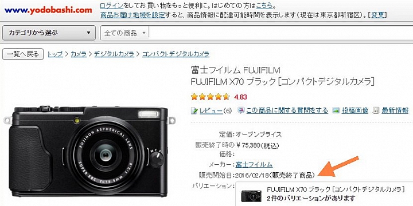Click the five-star rating icons
This screenshot has height=206, width=413.
210,97
